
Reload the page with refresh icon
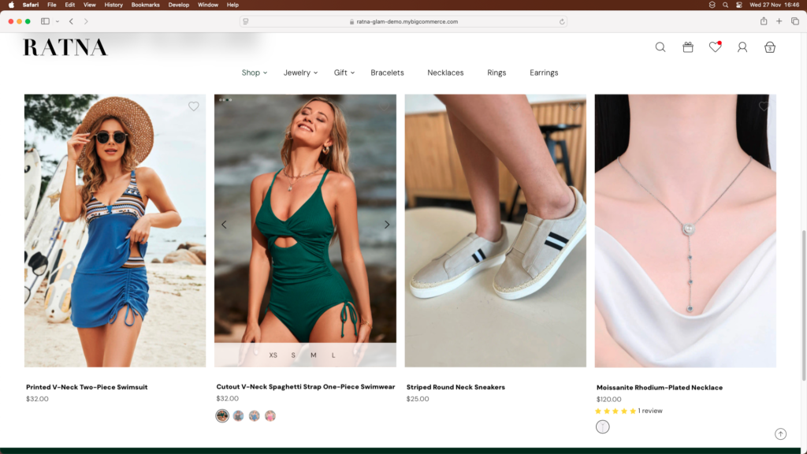coord(561,21)
